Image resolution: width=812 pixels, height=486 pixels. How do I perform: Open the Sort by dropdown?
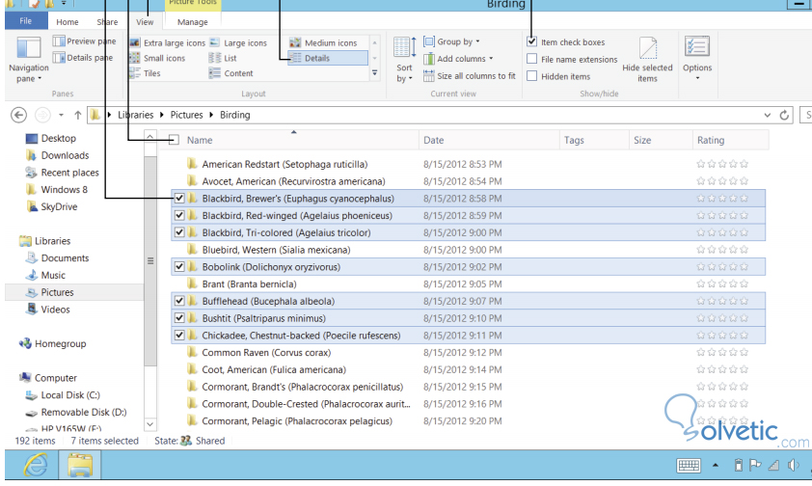[x=404, y=60]
